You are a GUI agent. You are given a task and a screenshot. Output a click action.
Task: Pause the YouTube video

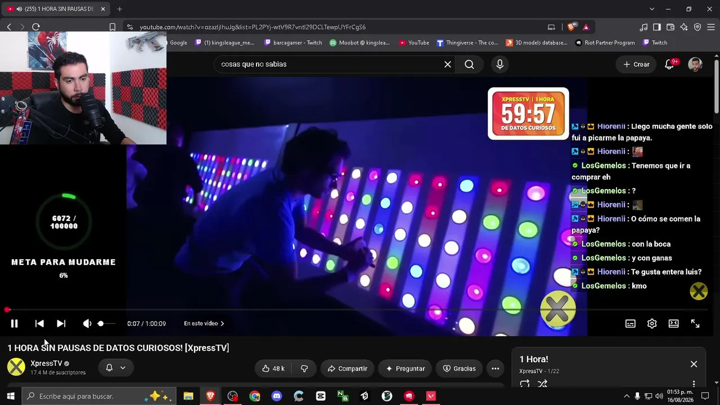[x=14, y=323]
